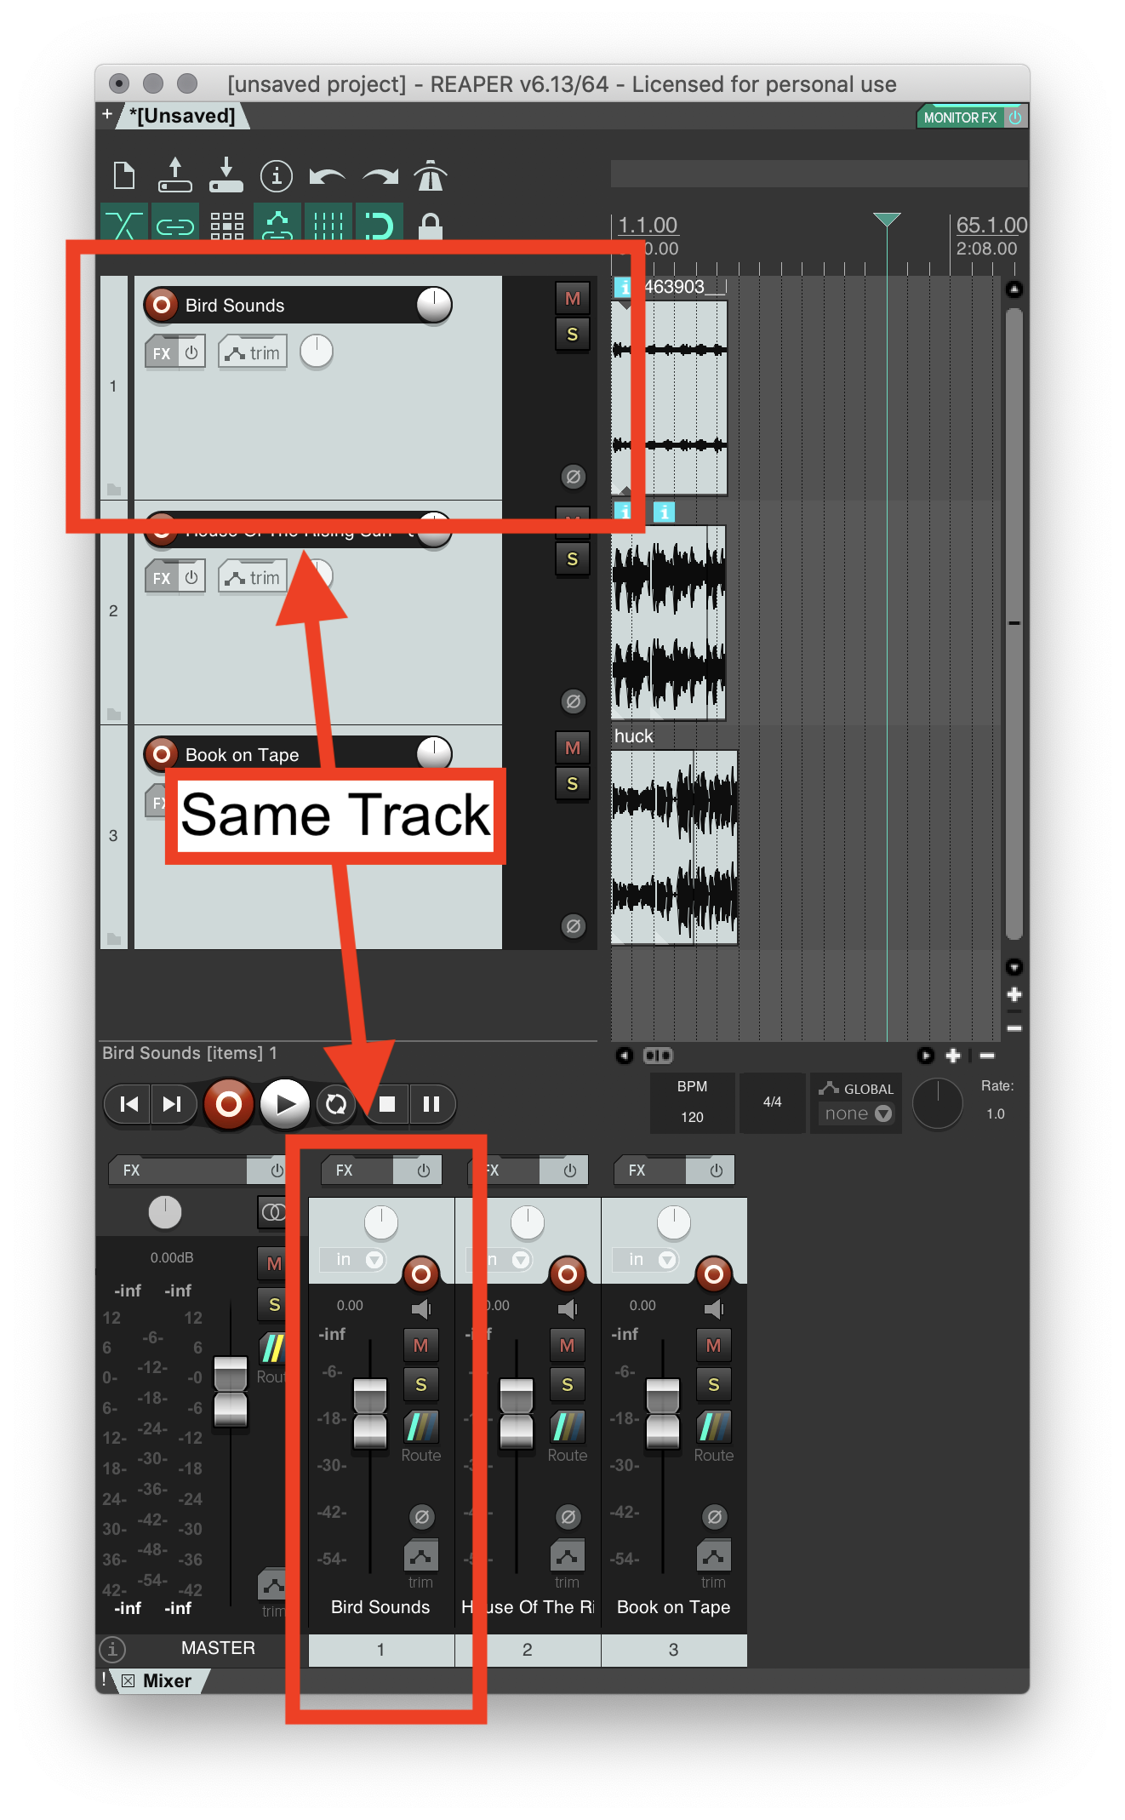Click Go to start transport button
This screenshot has height=1820, width=1125.
128,1104
